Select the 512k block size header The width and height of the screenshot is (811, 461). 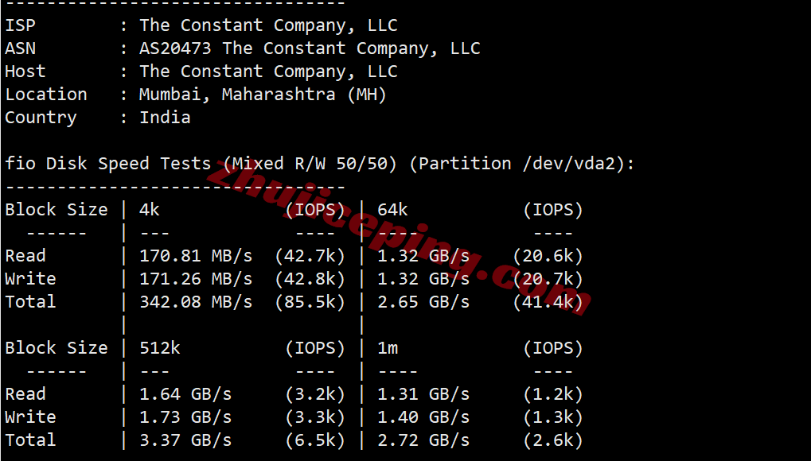pos(160,348)
